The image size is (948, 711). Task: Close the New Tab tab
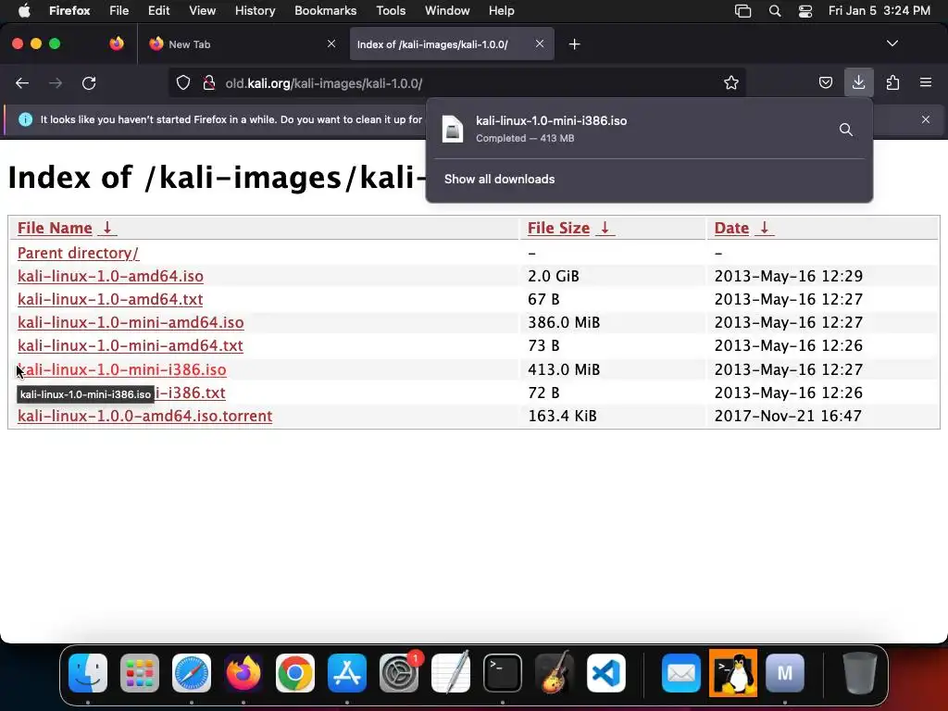point(331,44)
